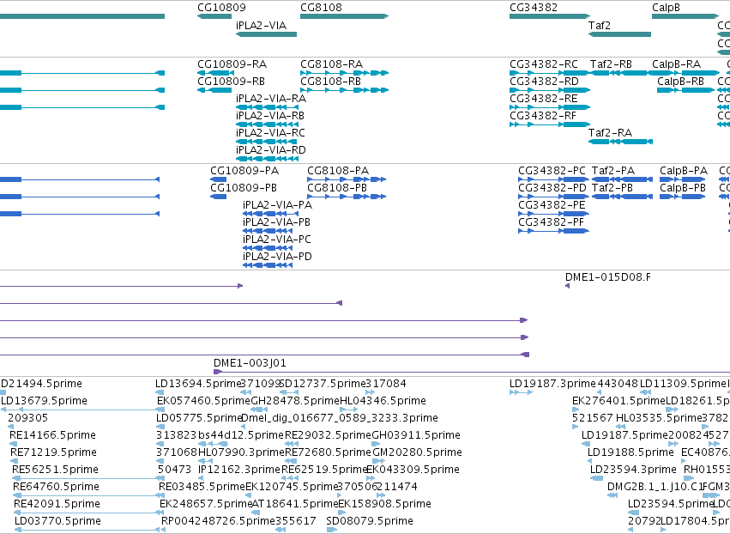Image resolution: width=730 pixels, height=534 pixels.
Task: Click protein CG34382-PE
Action: [x=553, y=214]
